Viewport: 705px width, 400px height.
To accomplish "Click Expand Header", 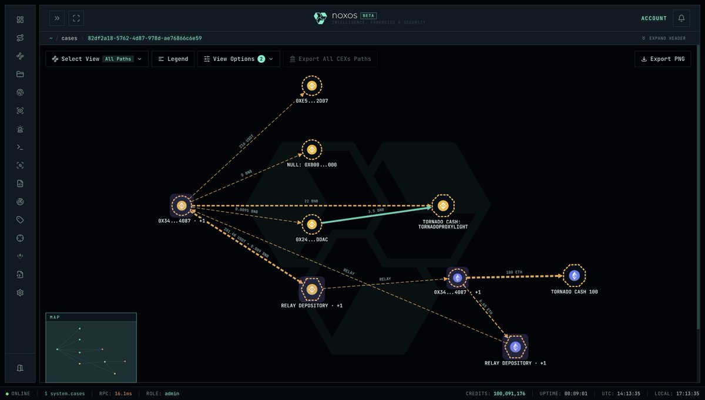I will click(x=663, y=38).
